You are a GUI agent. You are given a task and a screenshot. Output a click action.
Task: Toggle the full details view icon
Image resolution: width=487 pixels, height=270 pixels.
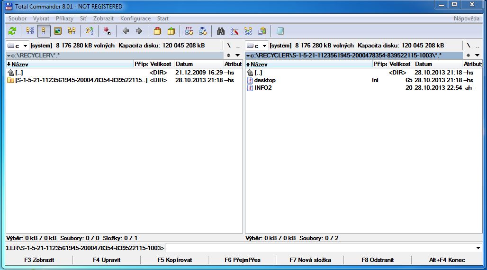point(44,31)
